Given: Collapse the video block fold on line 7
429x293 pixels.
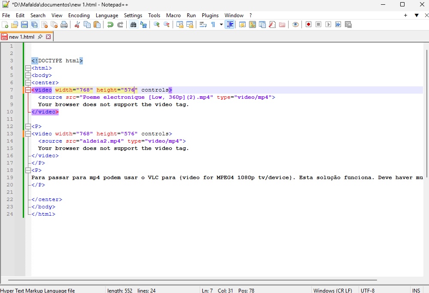Looking at the screenshot, I should pyautogui.click(x=28, y=90).
